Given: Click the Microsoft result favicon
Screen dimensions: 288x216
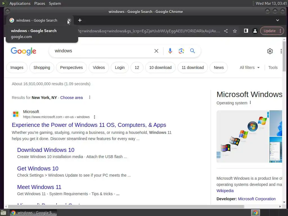Looking at the screenshot, I should 16,114.
